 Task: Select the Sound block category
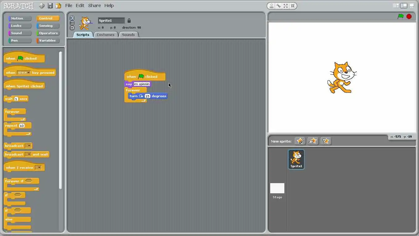[x=20, y=33]
